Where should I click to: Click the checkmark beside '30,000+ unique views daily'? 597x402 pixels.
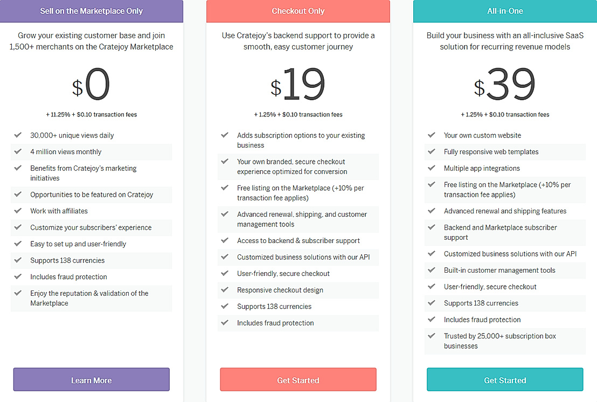coord(18,135)
